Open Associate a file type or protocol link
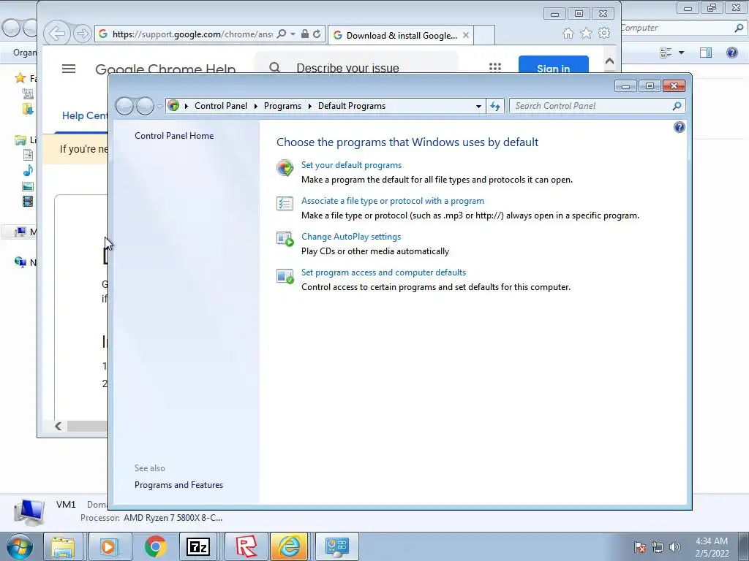749x561 pixels. (392, 201)
